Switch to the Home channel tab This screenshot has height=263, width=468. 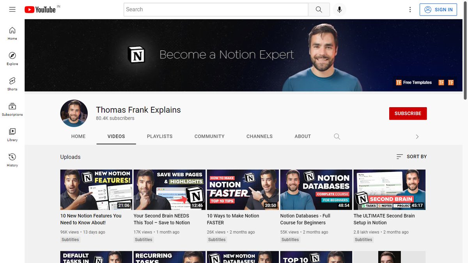pos(78,136)
